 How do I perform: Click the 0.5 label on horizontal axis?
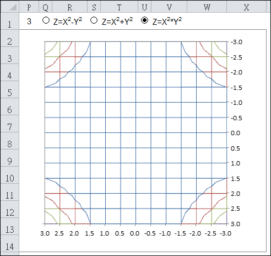120,233
